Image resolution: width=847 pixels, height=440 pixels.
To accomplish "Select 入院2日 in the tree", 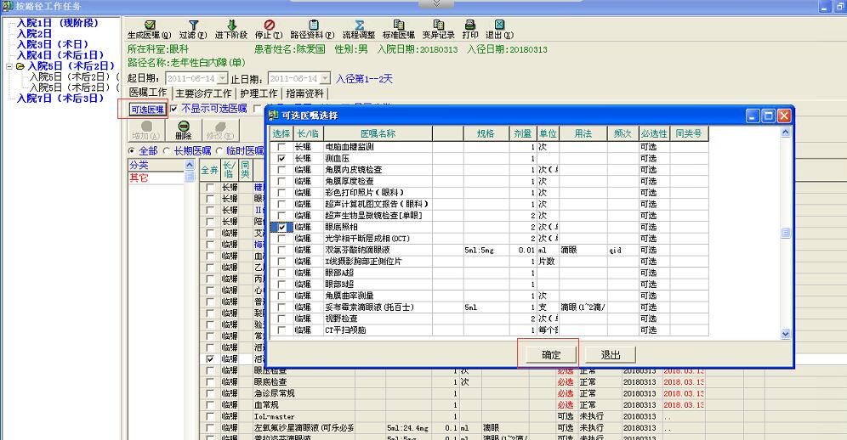I will point(34,33).
